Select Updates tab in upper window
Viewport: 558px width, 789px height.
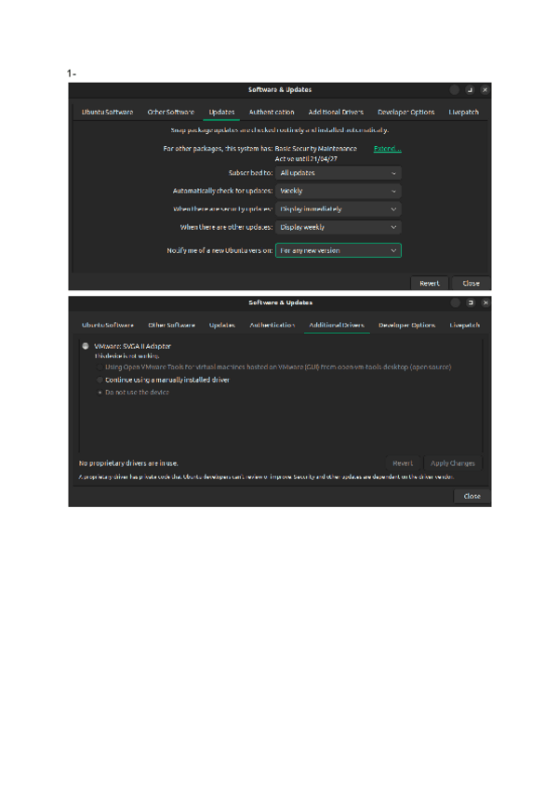pyautogui.click(x=221, y=112)
